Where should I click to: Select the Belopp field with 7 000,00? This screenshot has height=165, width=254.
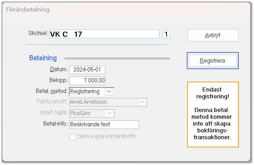[87, 81]
